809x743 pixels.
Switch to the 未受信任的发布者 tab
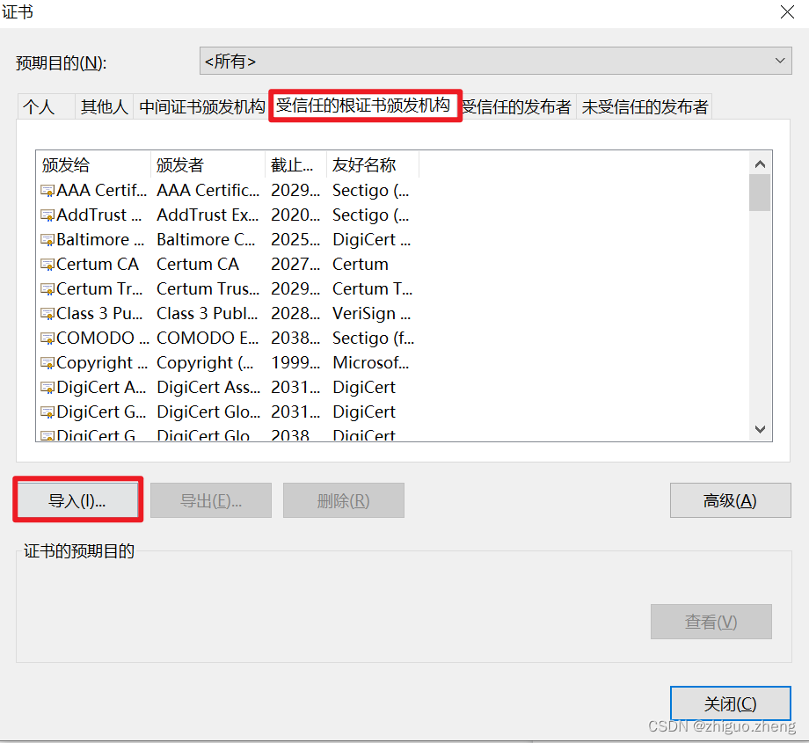(644, 106)
